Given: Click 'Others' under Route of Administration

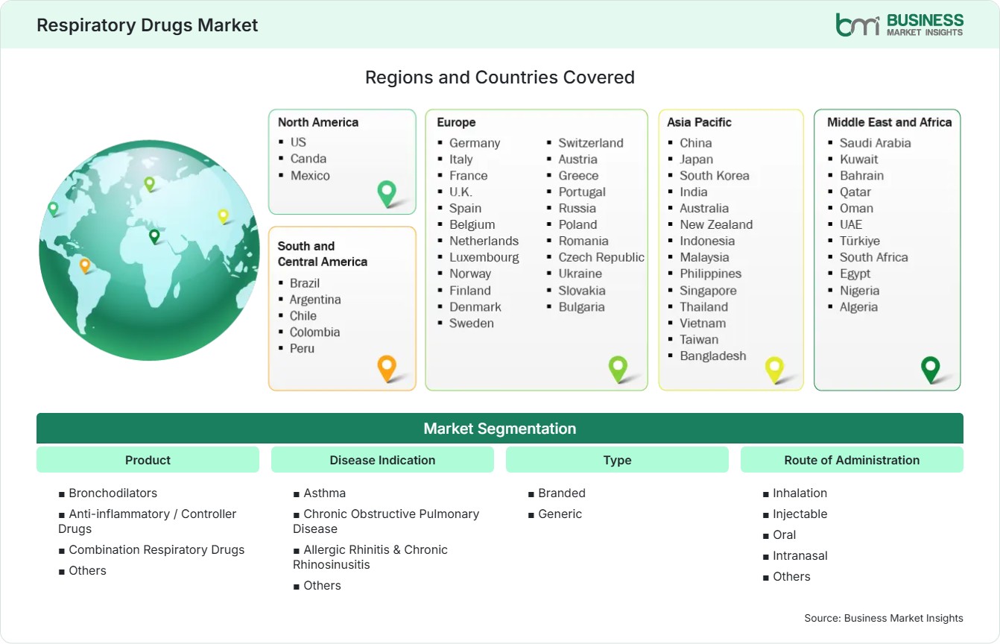Looking at the screenshot, I should [792, 576].
